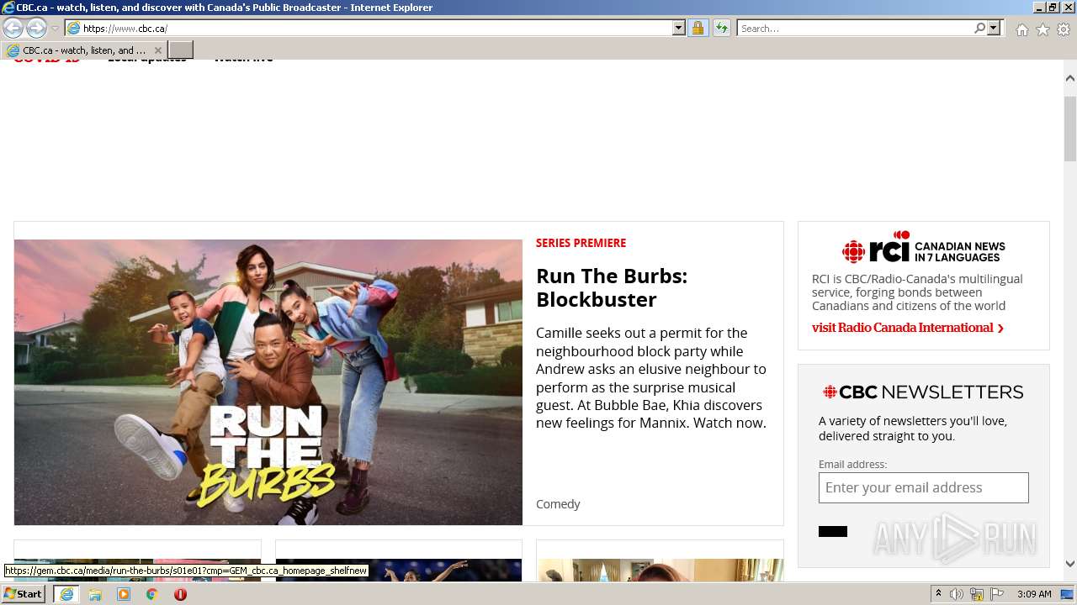Image resolution: width=1077 pixels, height=605 pixels.
Task: Click the Camille seeks out episode description
Action: click(651, 378)
